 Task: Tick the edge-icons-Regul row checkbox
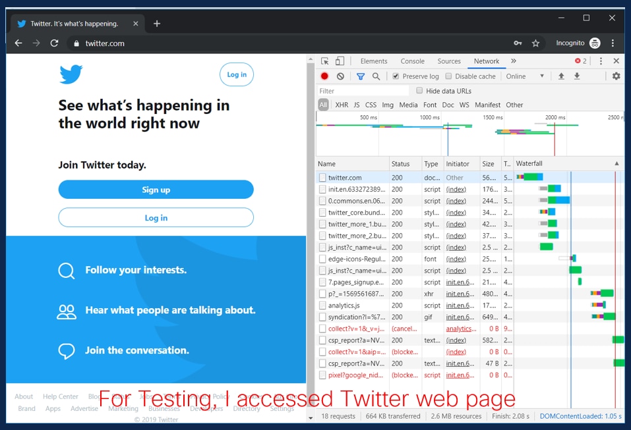click(322, 259)
